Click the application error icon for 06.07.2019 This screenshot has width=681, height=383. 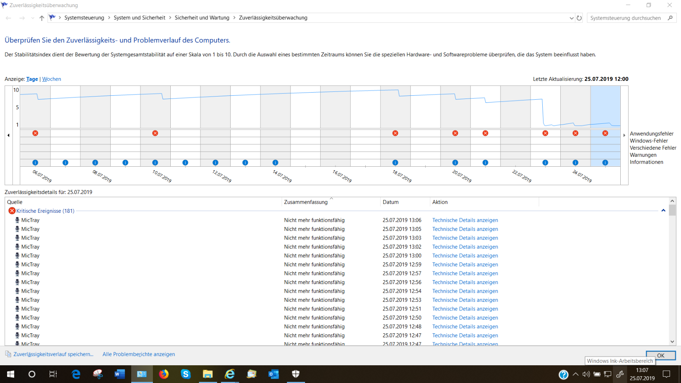[35, 133]
